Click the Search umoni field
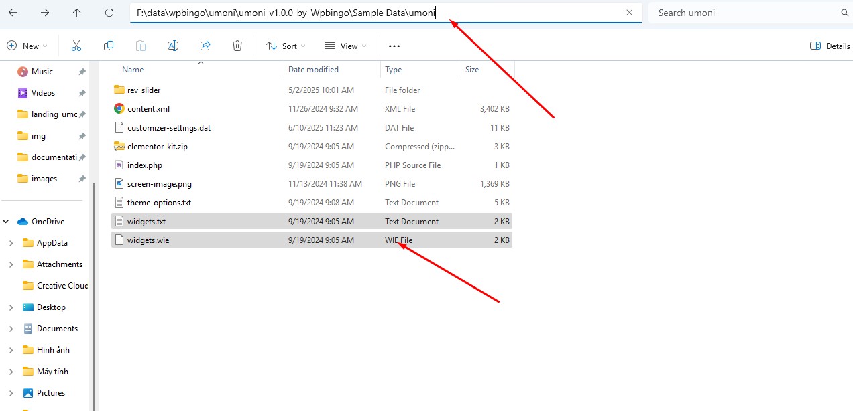This screenshot has height=411, width=853. 744,13
